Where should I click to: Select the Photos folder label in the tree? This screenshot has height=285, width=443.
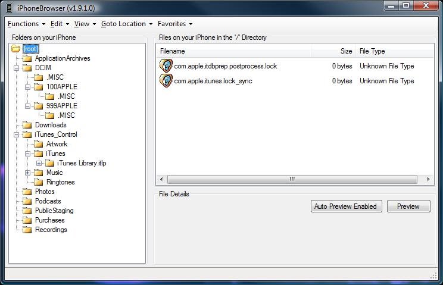point(45,192)
